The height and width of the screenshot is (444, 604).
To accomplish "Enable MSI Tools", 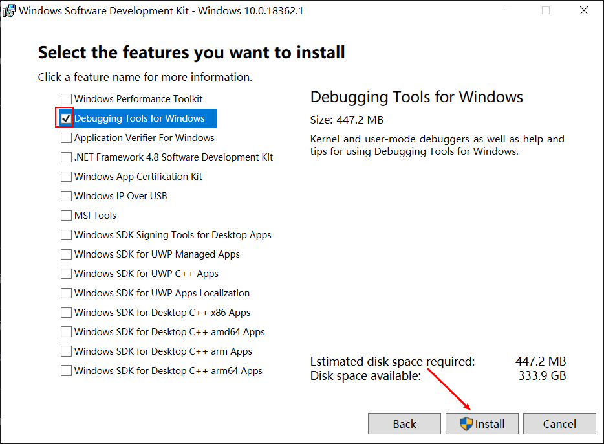I will tap(65, 215).
